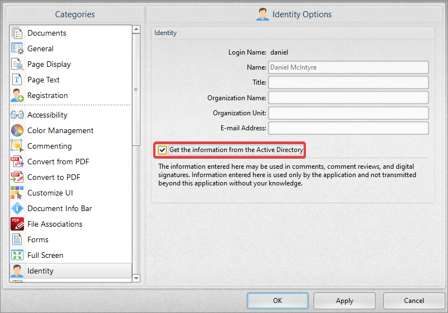Viewport: 448px width, 313px height.
Task: Click the File Associations PDF icon
Action: [17, 224]
